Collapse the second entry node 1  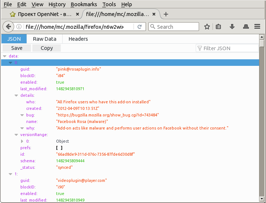pyautogui.click(x=11, y=174)
